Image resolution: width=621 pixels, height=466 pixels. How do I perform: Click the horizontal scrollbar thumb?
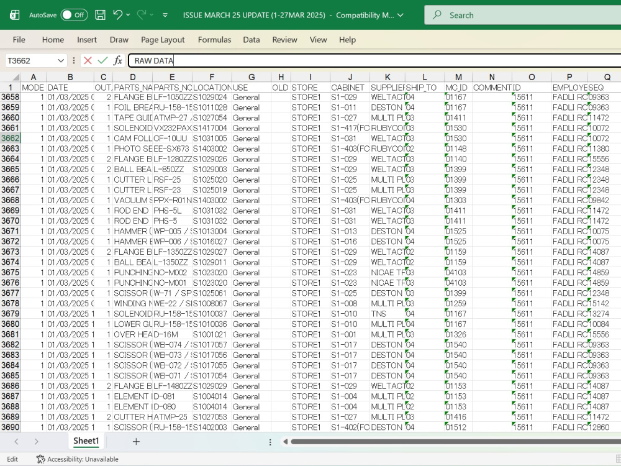tap(455, 441)
